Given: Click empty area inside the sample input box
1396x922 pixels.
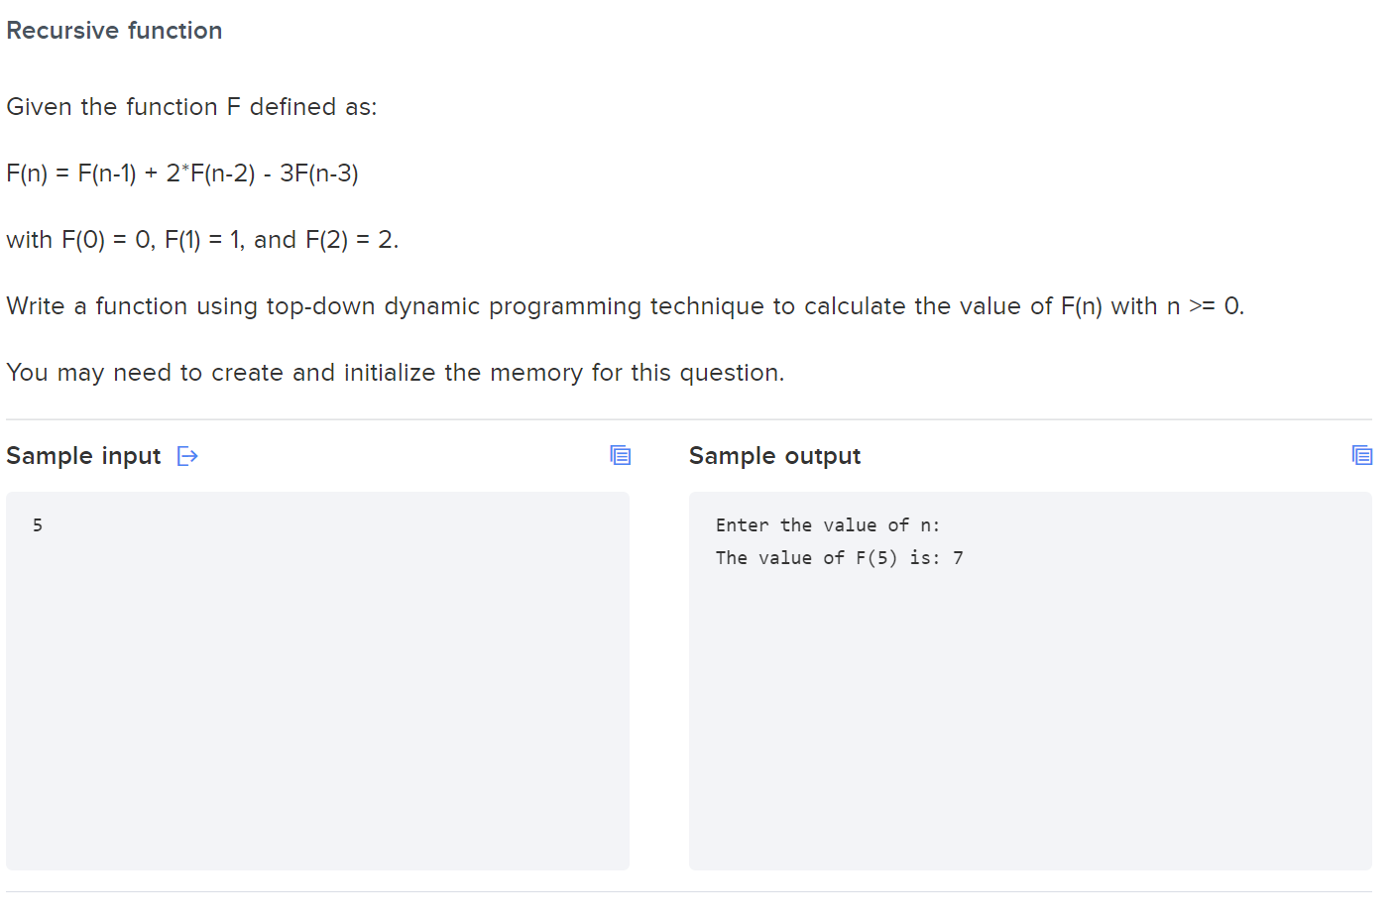Looking at the screenshot, I should tap(317, 714).
